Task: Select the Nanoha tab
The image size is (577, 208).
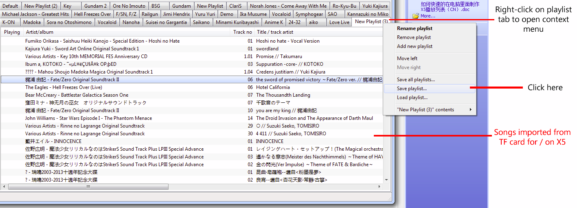Action: click(131, 22)
